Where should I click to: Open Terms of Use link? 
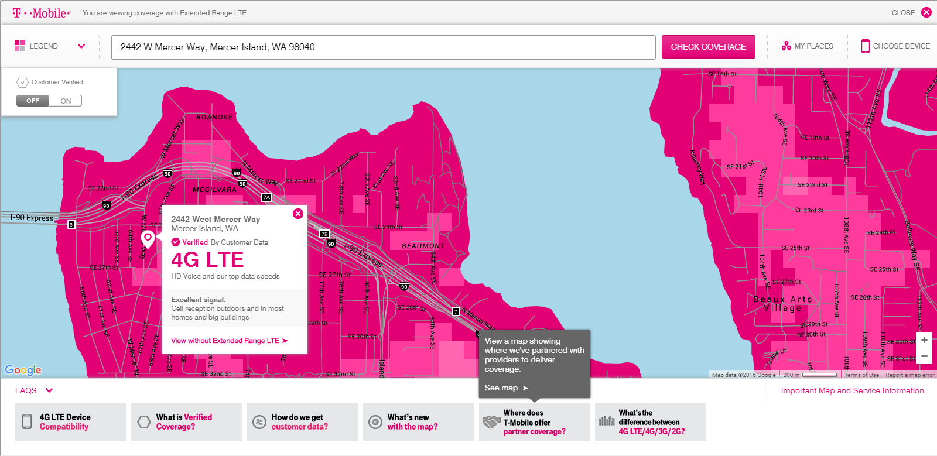click(861, 375)
